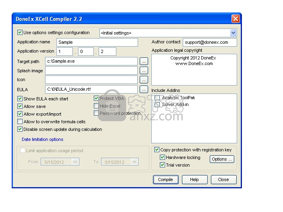
Task: Open the To date dropdown
Action: (134, 162)
